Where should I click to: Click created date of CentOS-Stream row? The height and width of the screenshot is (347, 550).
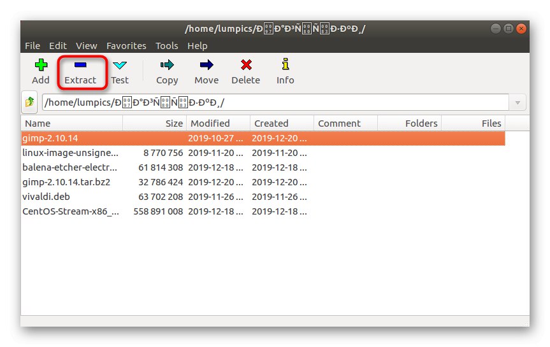tap(280, 211)
